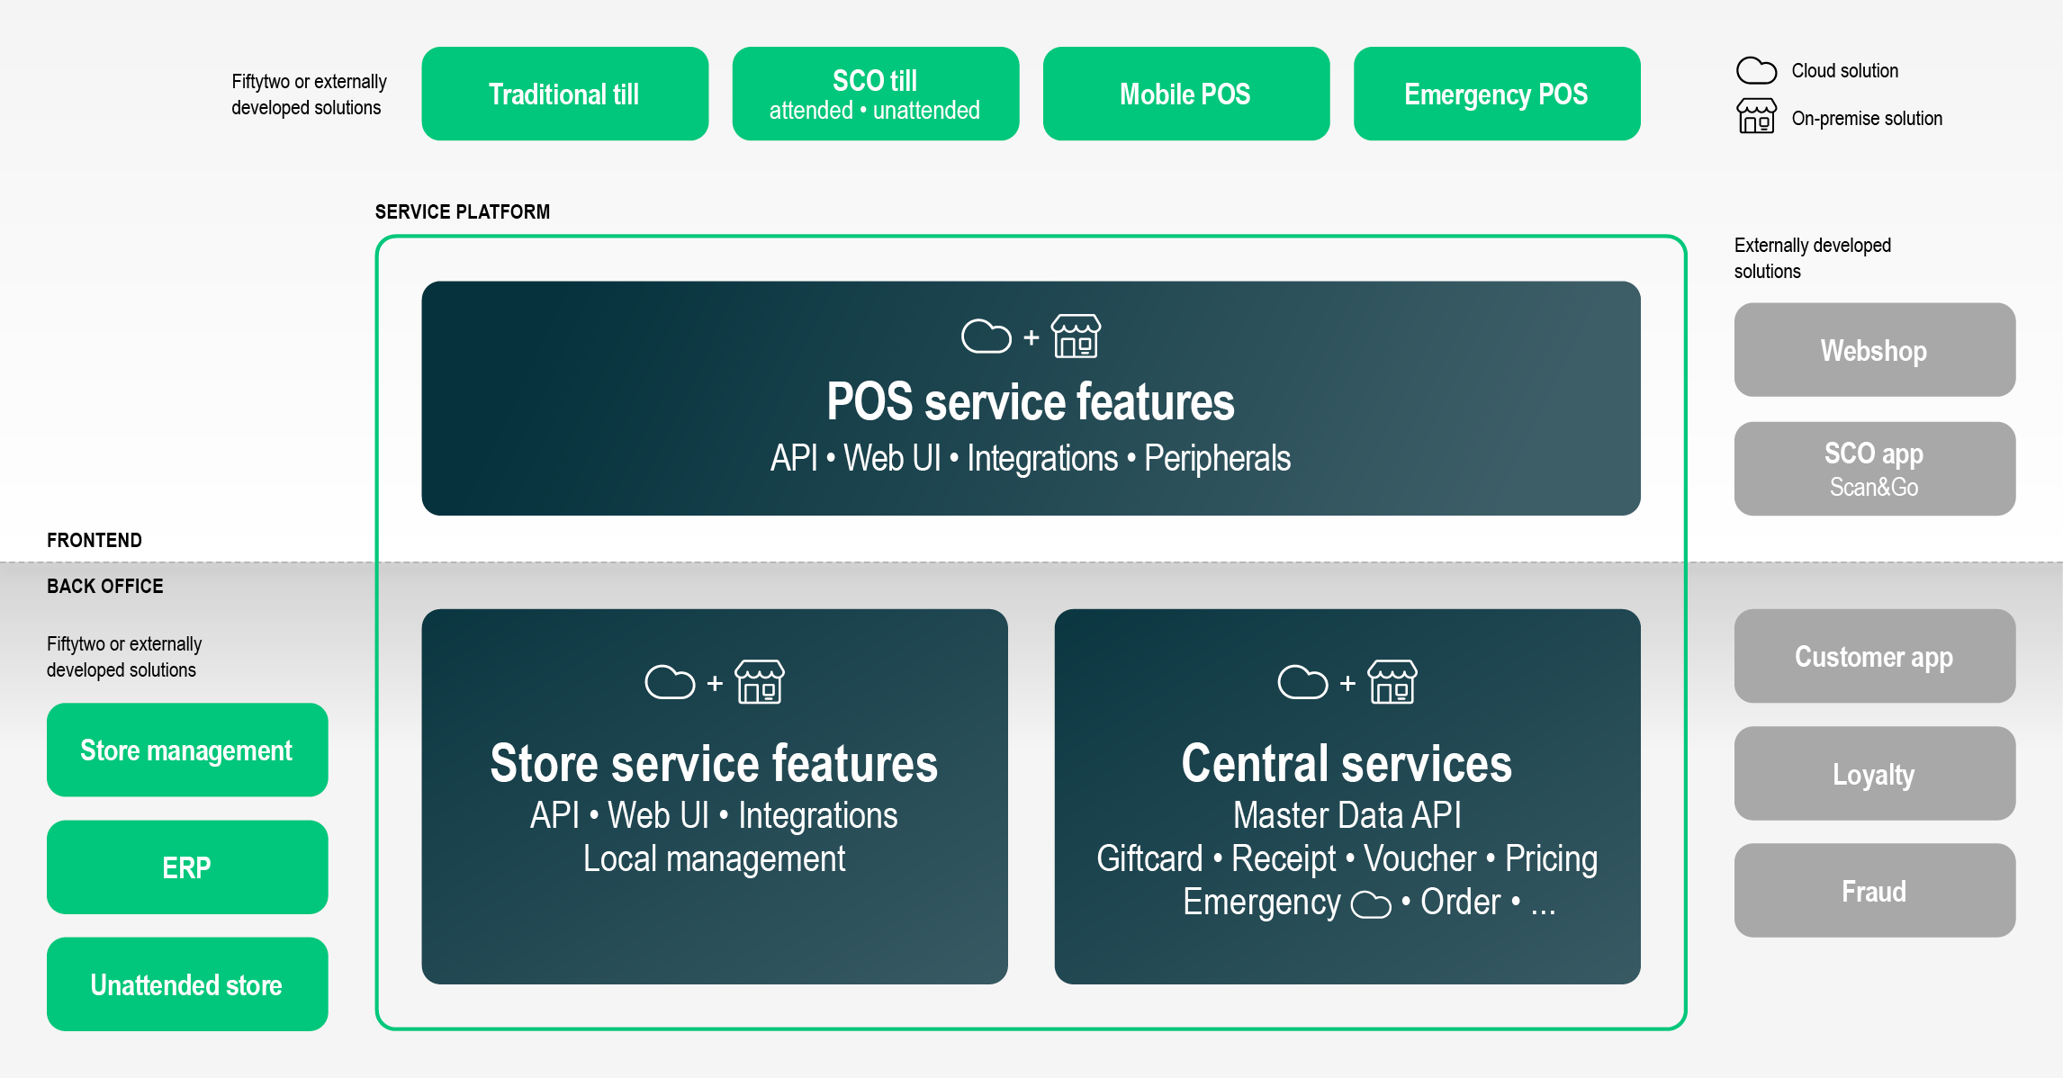Screen dimensions: 2063x1078
Task: Click the cloud icon next to Emergency text
Action: pyautogui.click(x=1369, y=903)
